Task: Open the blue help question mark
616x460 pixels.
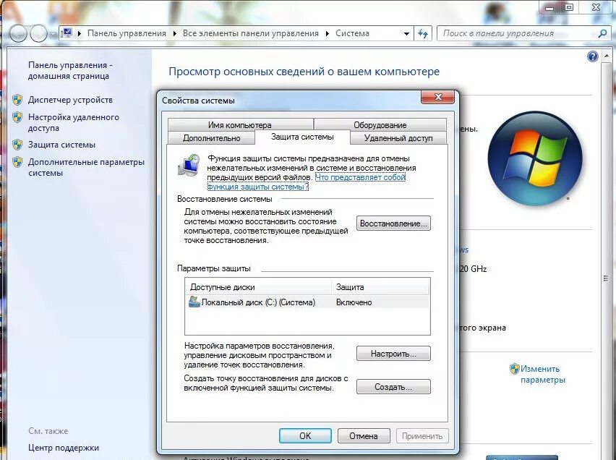Action: 592,56
